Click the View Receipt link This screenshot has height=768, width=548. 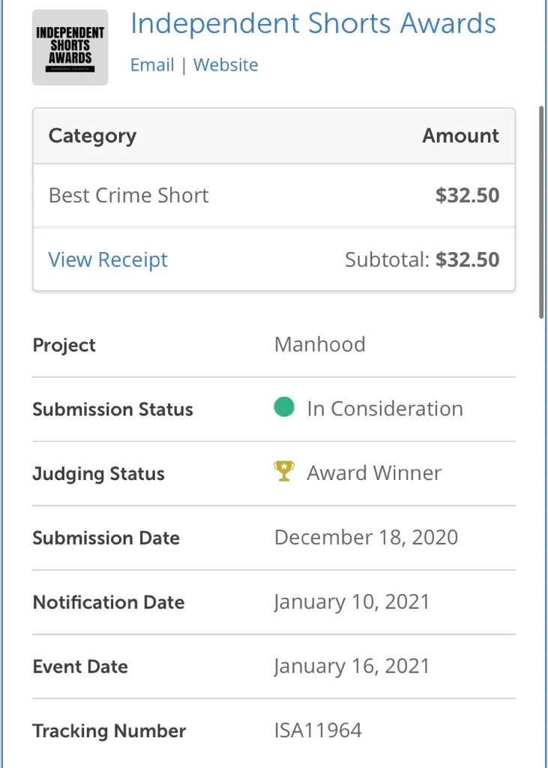point(108,259)
